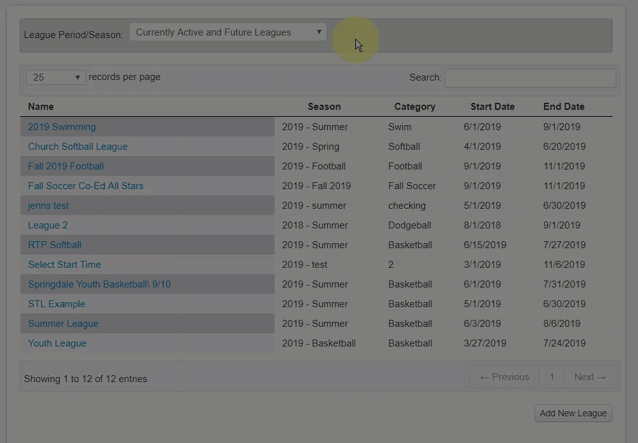Click the '8/1/2018' start date cell
Image resolution: width=638 pixels, height=443 pixels.
click(x=482, y=225)
